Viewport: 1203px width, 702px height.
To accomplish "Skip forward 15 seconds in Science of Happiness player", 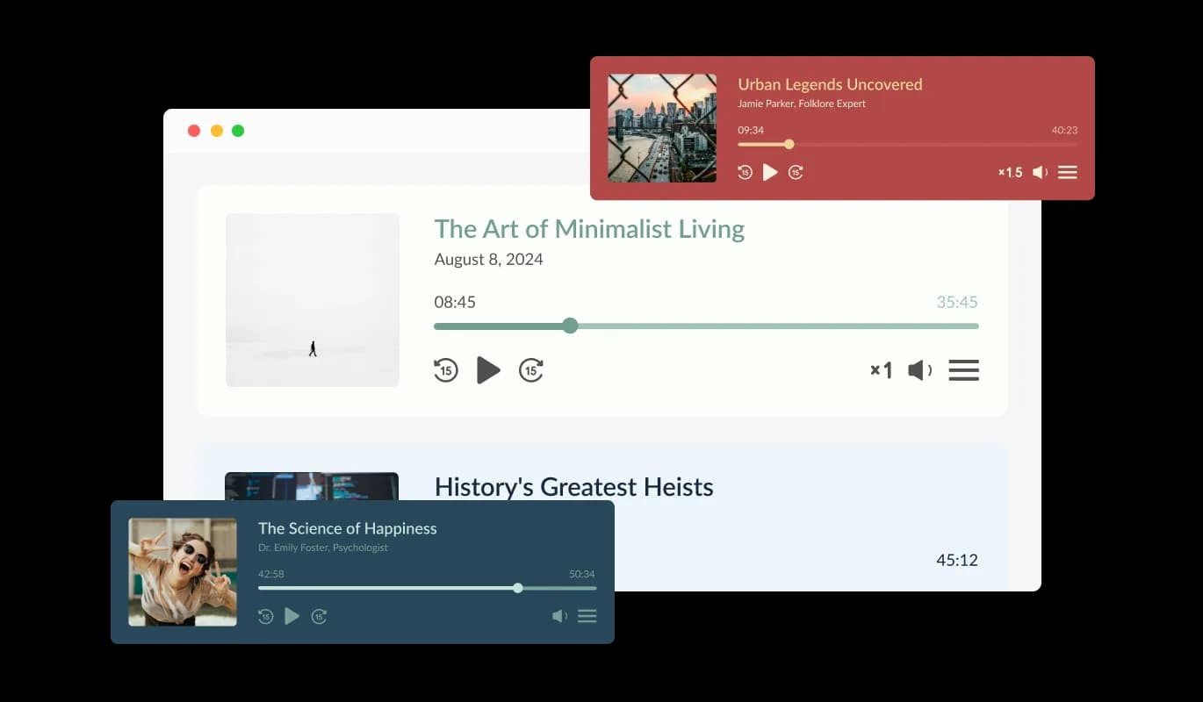I will (x=319, y=616).
